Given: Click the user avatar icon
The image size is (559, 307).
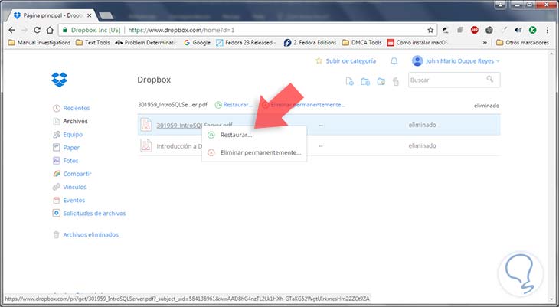Looking at the screenshot, I should coord(417,61).
